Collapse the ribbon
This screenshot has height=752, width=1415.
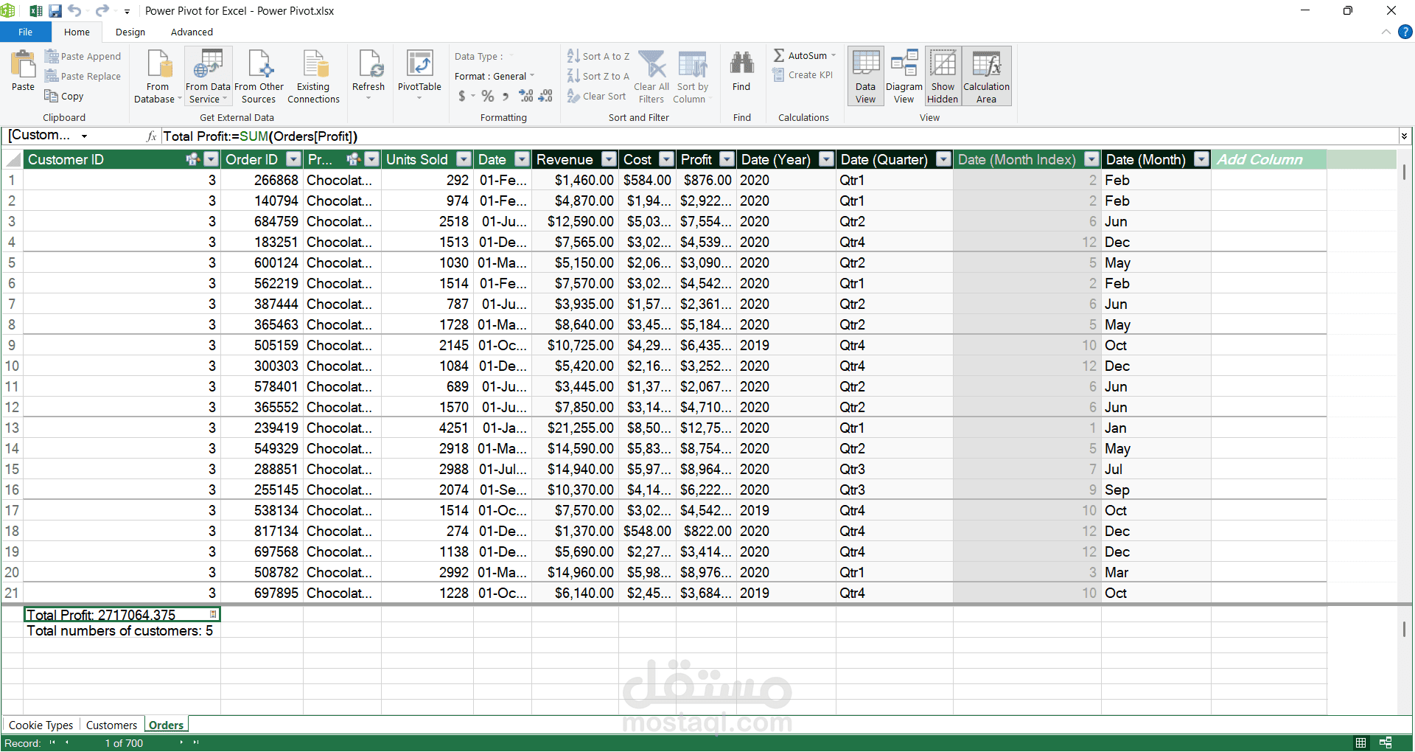pos(1386,32)
